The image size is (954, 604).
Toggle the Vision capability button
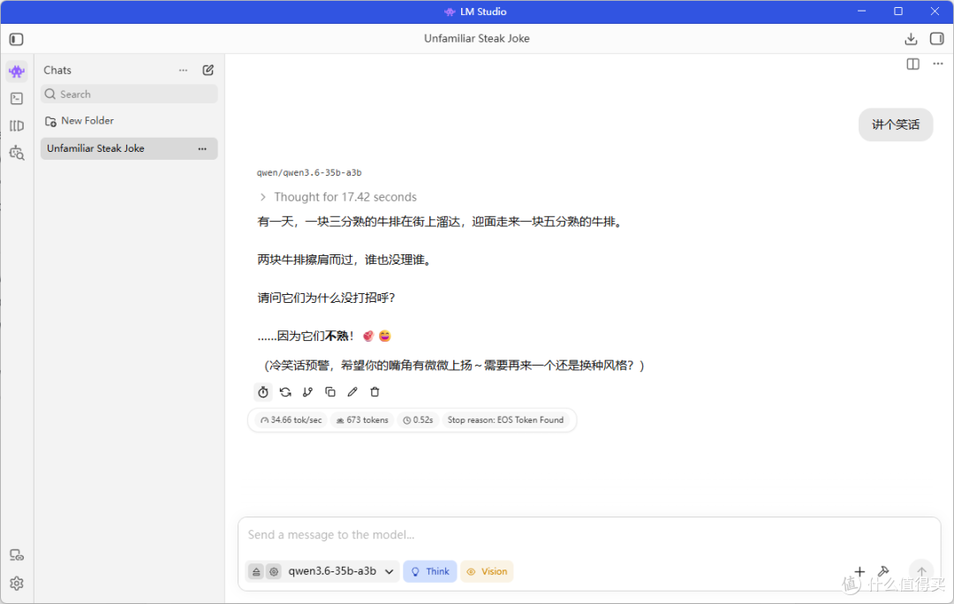coord(487,571)
